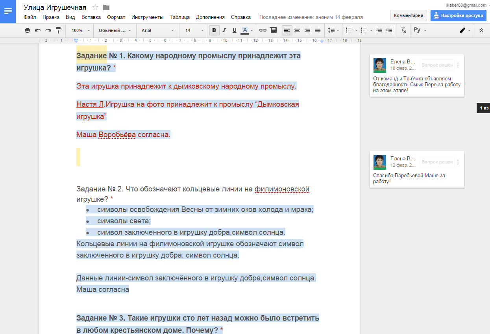Click the Комментарии button
490x334 pixels.
pos(409,16)
